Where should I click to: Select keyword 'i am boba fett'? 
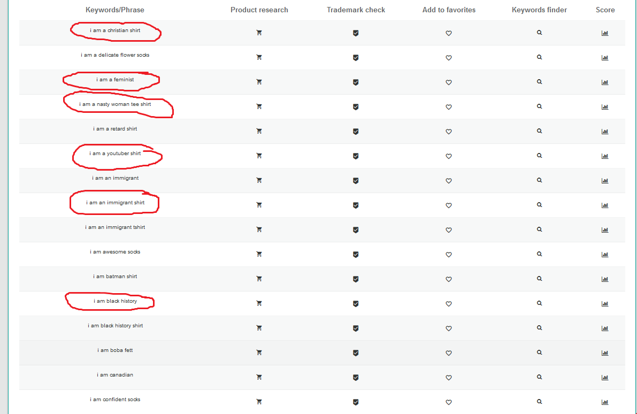pos(115,350)
